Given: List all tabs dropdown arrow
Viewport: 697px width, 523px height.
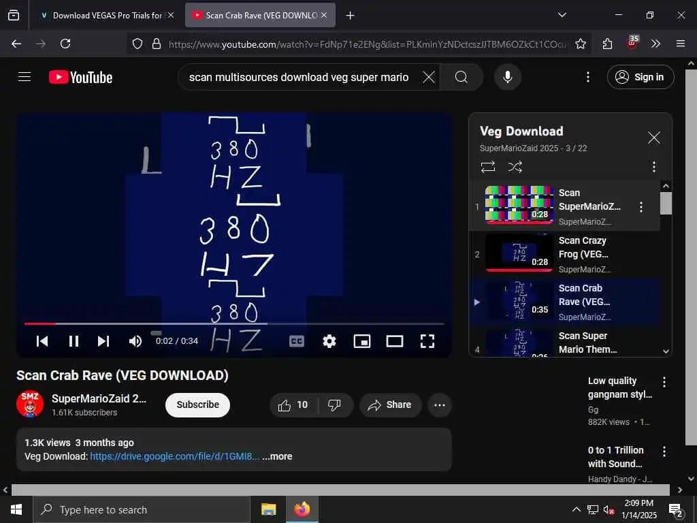Looking at the screenshot, I should (562, 15).
